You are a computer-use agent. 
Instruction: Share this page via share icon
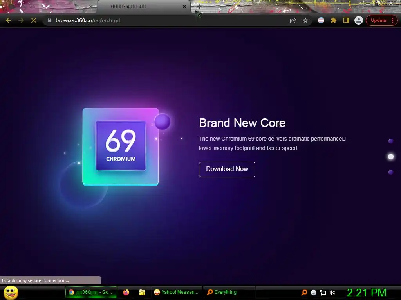pos(293,20)
